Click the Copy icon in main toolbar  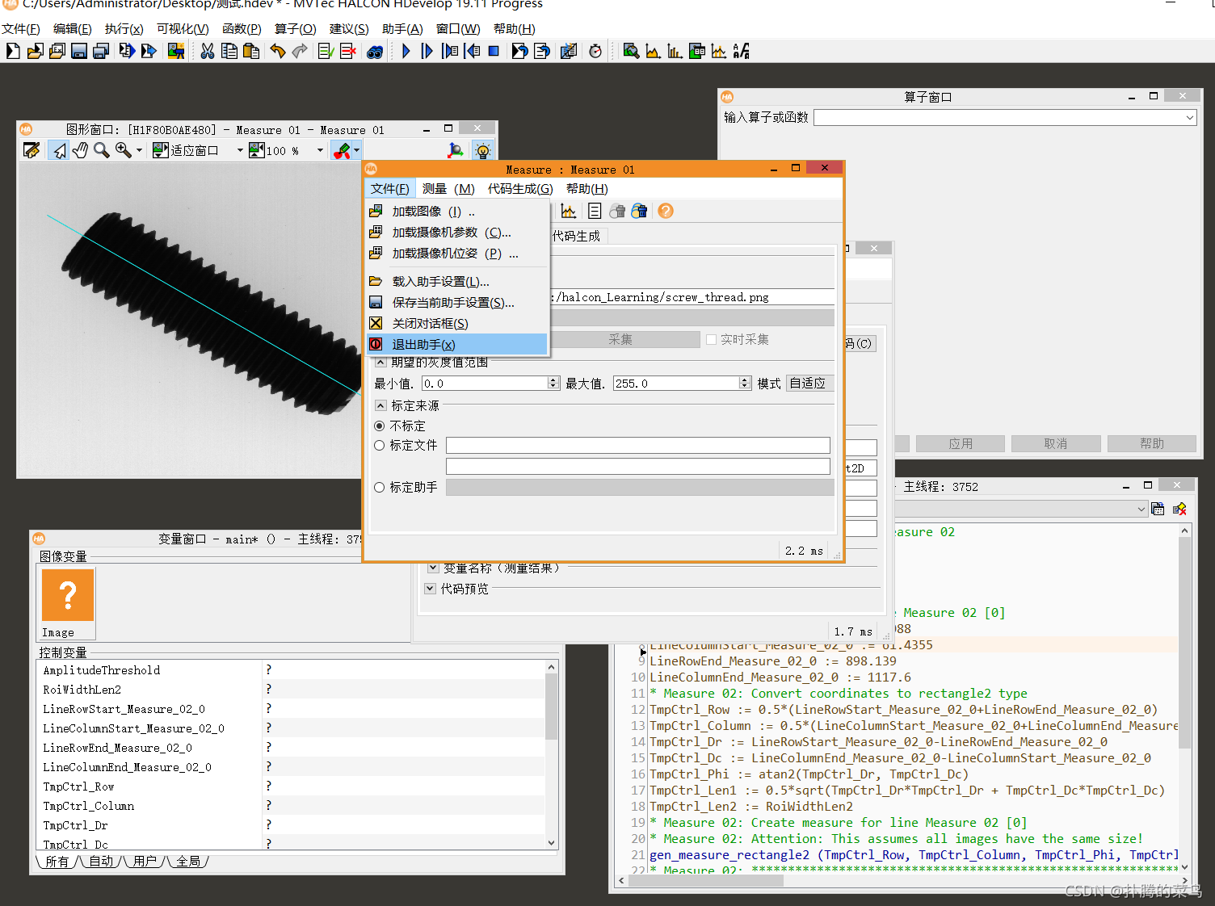coord(229,51)
